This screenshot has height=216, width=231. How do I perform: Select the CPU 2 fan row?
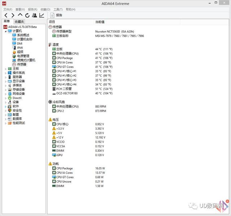[79, 111]
